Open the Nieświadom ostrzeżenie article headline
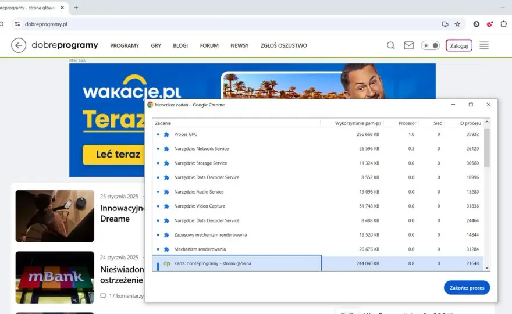The image size is (512, 314). point(122,274)
